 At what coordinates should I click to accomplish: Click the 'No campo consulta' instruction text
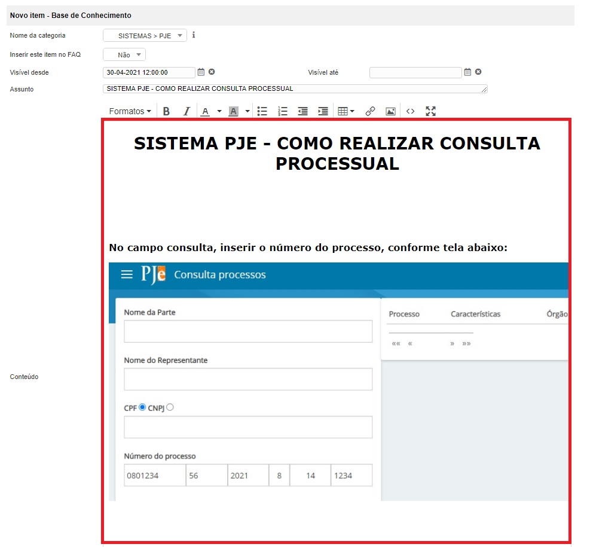(308, 247)
